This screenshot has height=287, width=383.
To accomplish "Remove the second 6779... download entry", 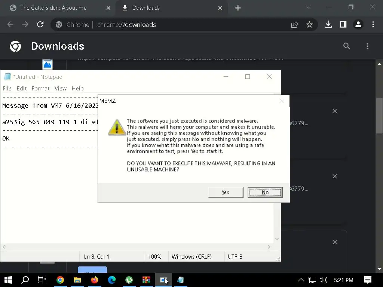I will coord(335,176).
